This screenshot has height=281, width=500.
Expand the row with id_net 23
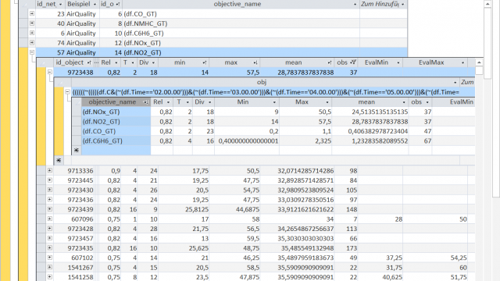coord(32,14)
